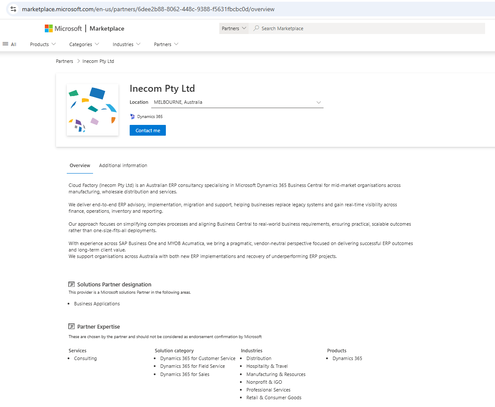Expand the Industries menu in navigation
495x407 pixels.
click(x=126, y=44)
